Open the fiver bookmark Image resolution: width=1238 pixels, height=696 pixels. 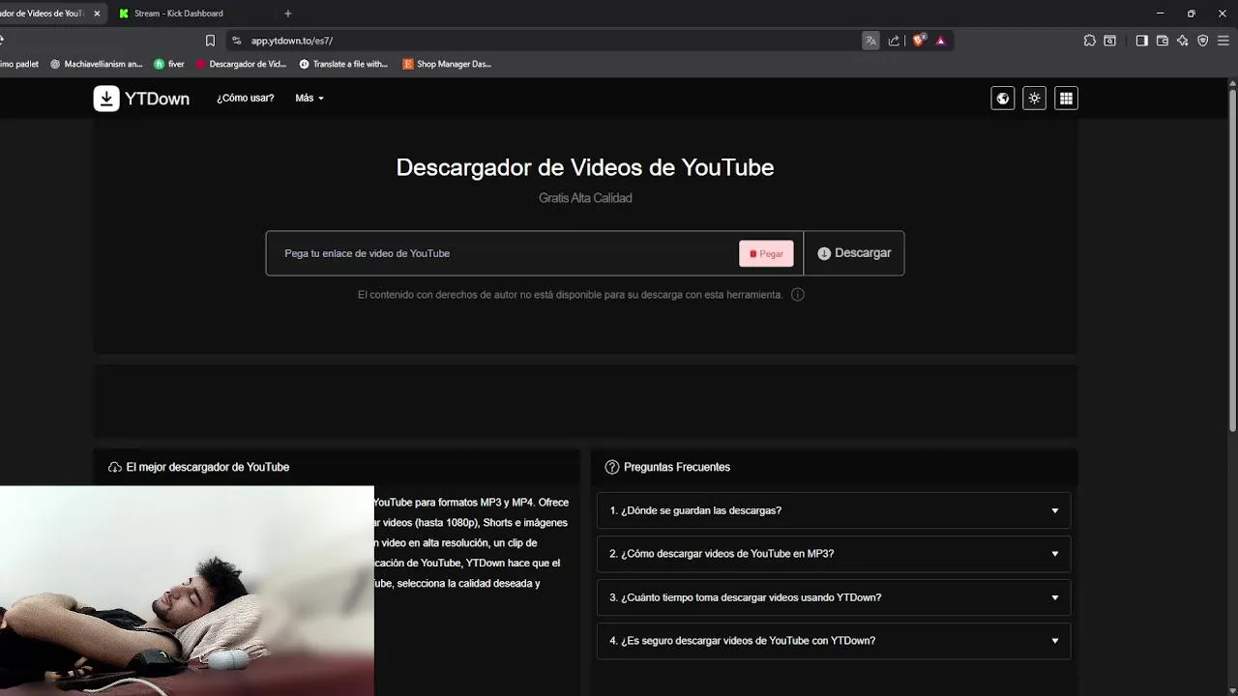[x=169, y=64]
